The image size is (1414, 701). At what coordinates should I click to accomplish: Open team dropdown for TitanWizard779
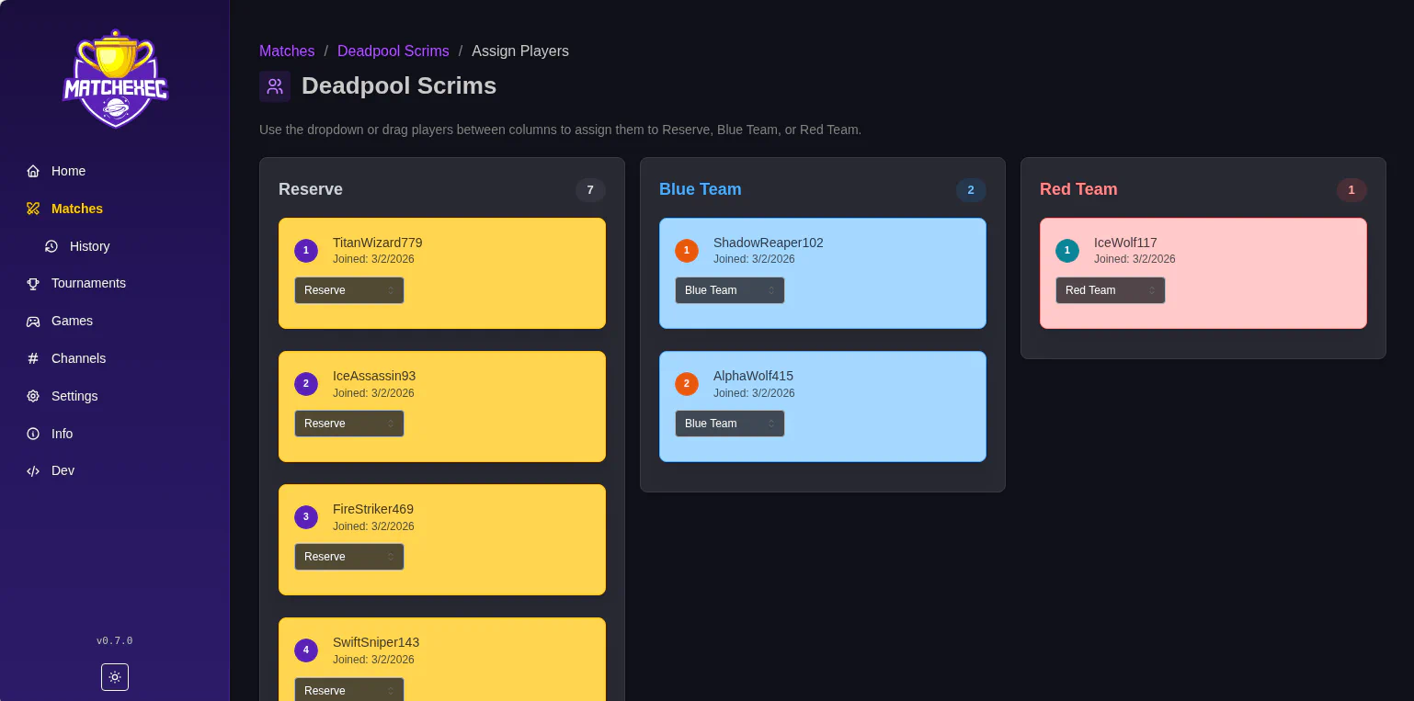(348, 290)
